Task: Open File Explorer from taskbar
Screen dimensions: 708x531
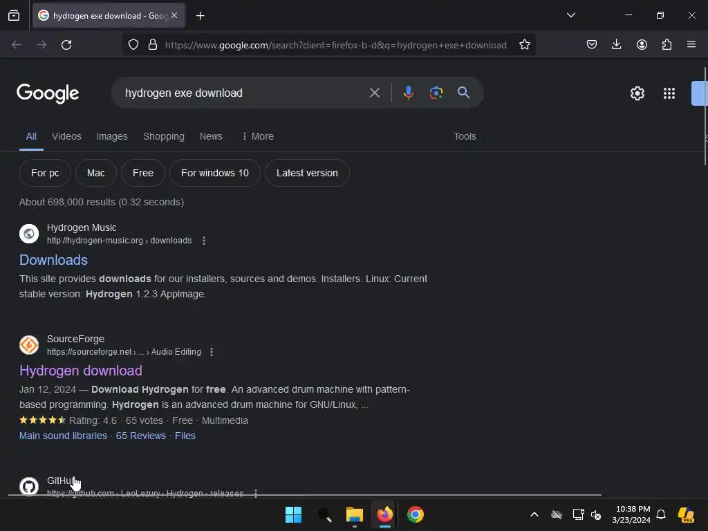Action: (355, 514)
